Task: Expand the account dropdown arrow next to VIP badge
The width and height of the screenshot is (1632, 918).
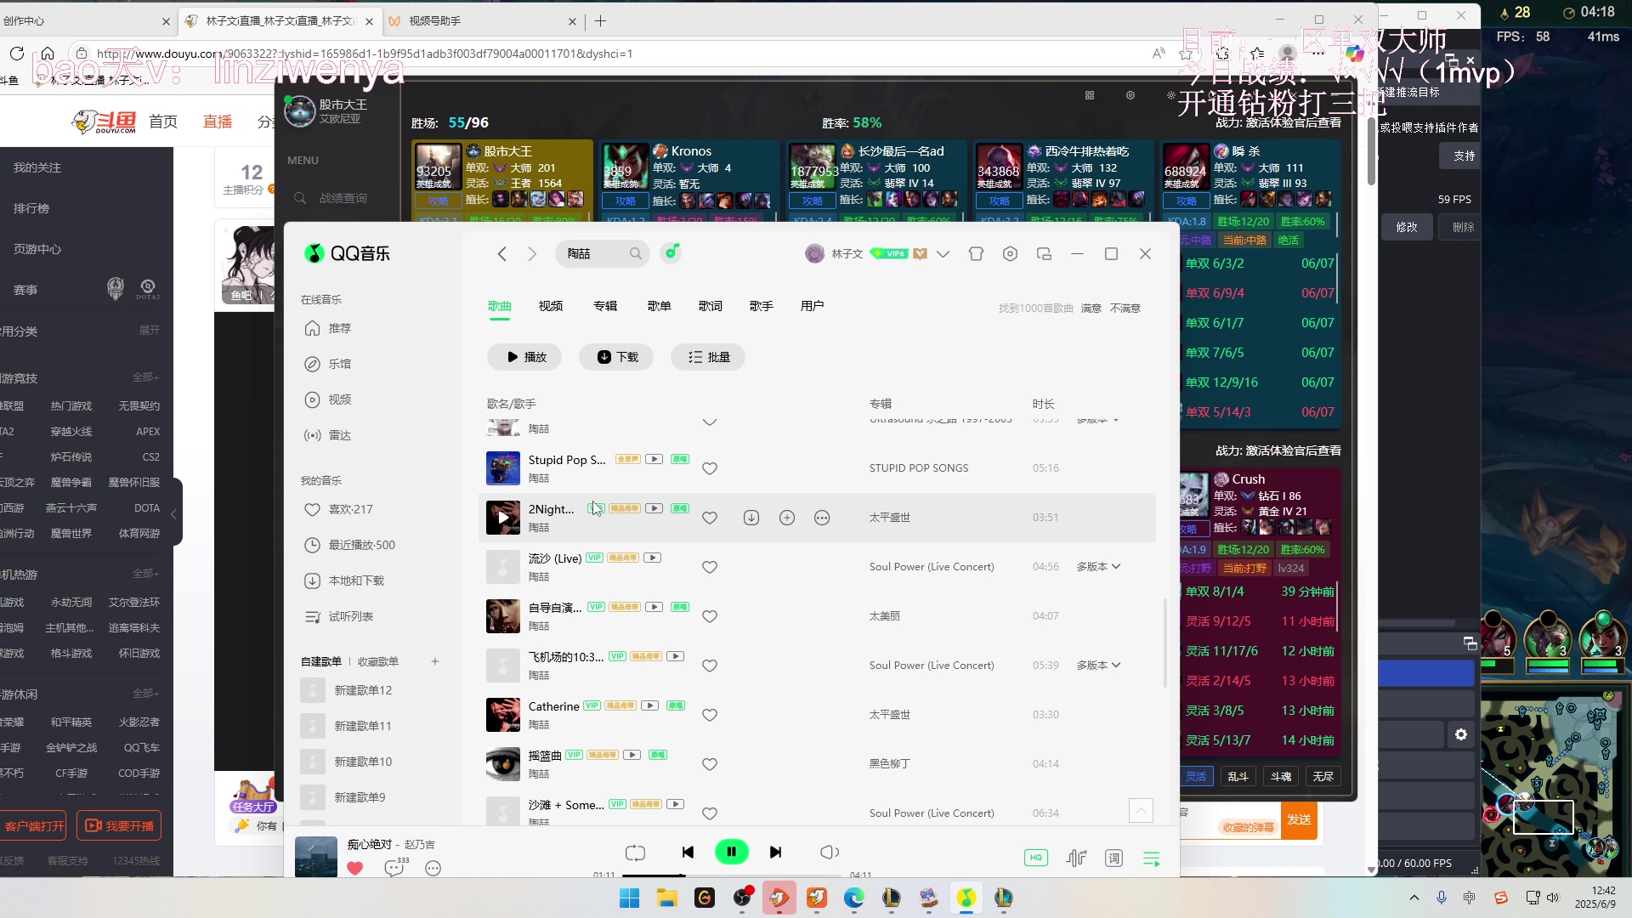Action: 943,253
